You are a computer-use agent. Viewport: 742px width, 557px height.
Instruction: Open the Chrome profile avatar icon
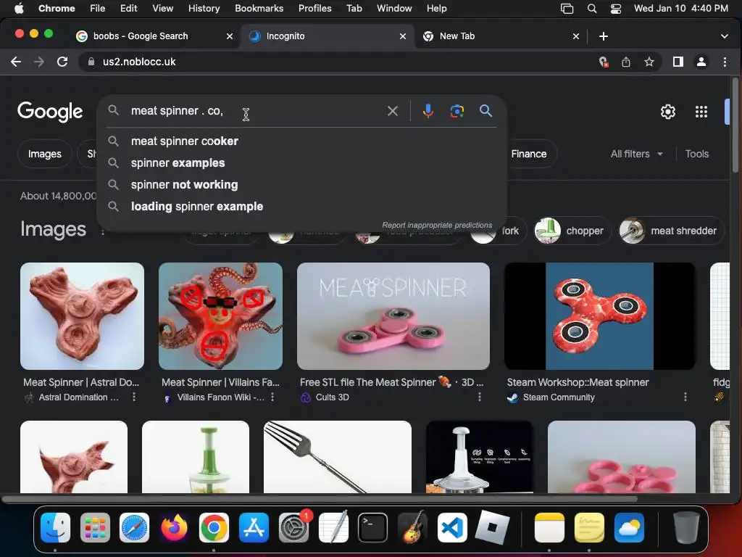click(x=701, y=62)
